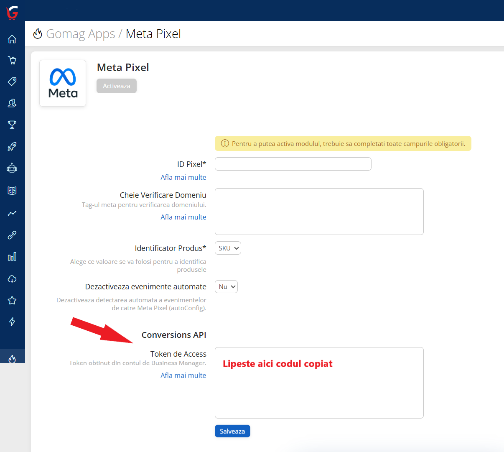Select the shopping cart sidebar icon

point(12,60)
